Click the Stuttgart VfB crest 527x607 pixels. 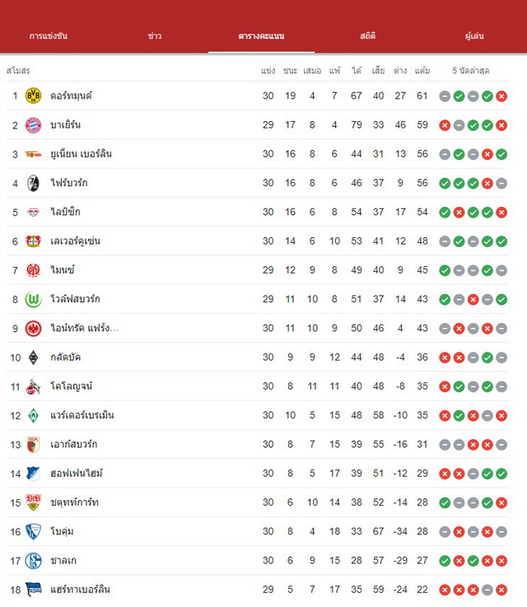(33, 502)
